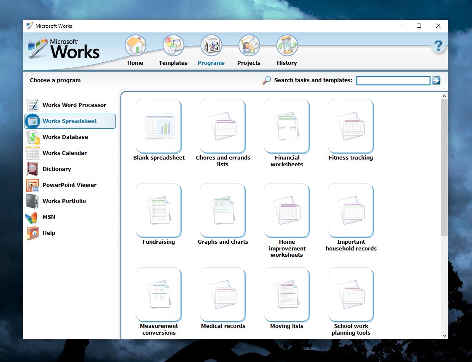Click the search tasks input field
The image size is (472, 362).
click(393, 80)
